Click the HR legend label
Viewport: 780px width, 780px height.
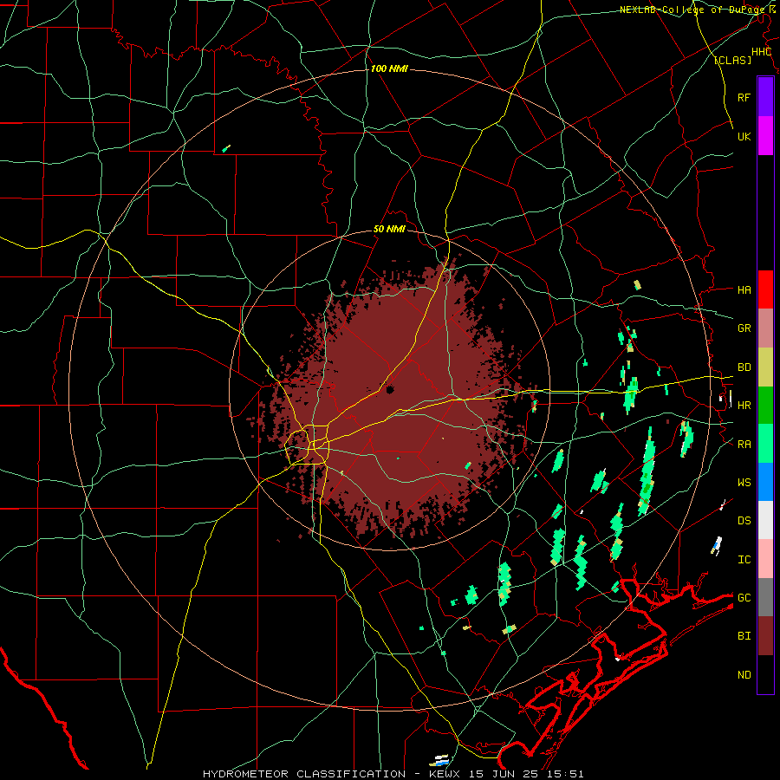[x=744, y=406]
